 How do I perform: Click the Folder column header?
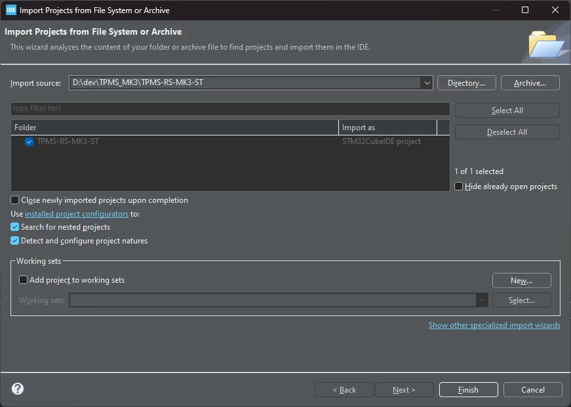174,128
